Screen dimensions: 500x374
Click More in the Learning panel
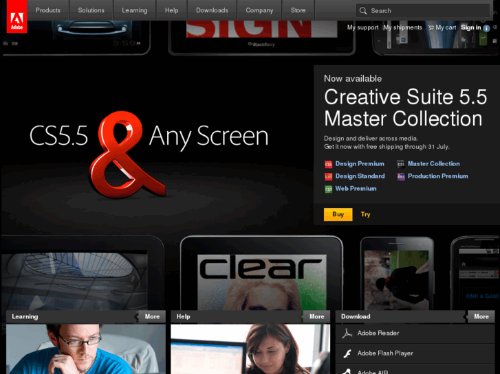click(x=152, y=316)
